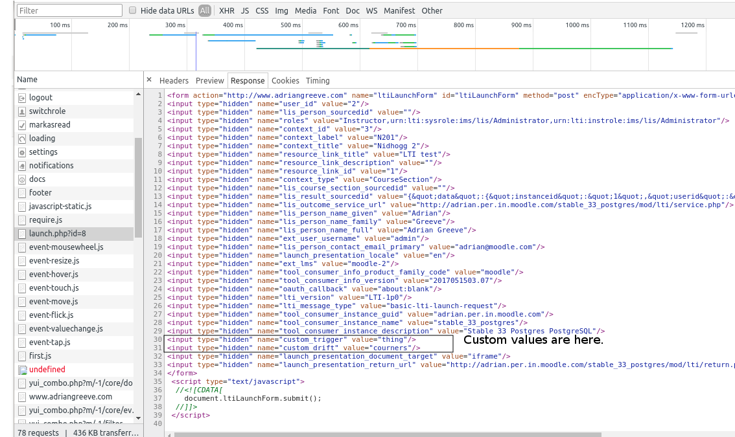Click the document icon beside event-valuechange.js
This screenshot has width=735, height=437.
tap(21, 329)
